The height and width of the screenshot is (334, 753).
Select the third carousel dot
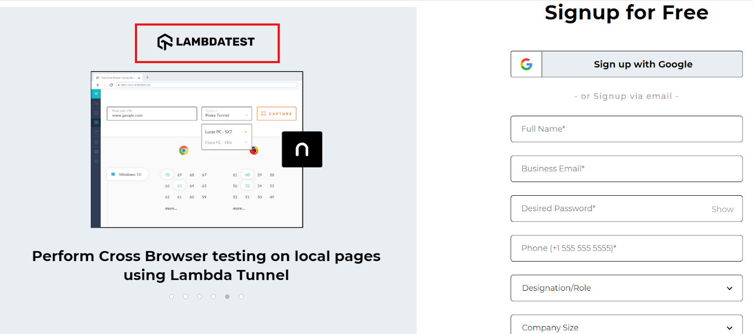tap(200, 297)
